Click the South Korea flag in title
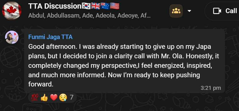The width and height of the screenshot is (239, 111). click(86, 6)
